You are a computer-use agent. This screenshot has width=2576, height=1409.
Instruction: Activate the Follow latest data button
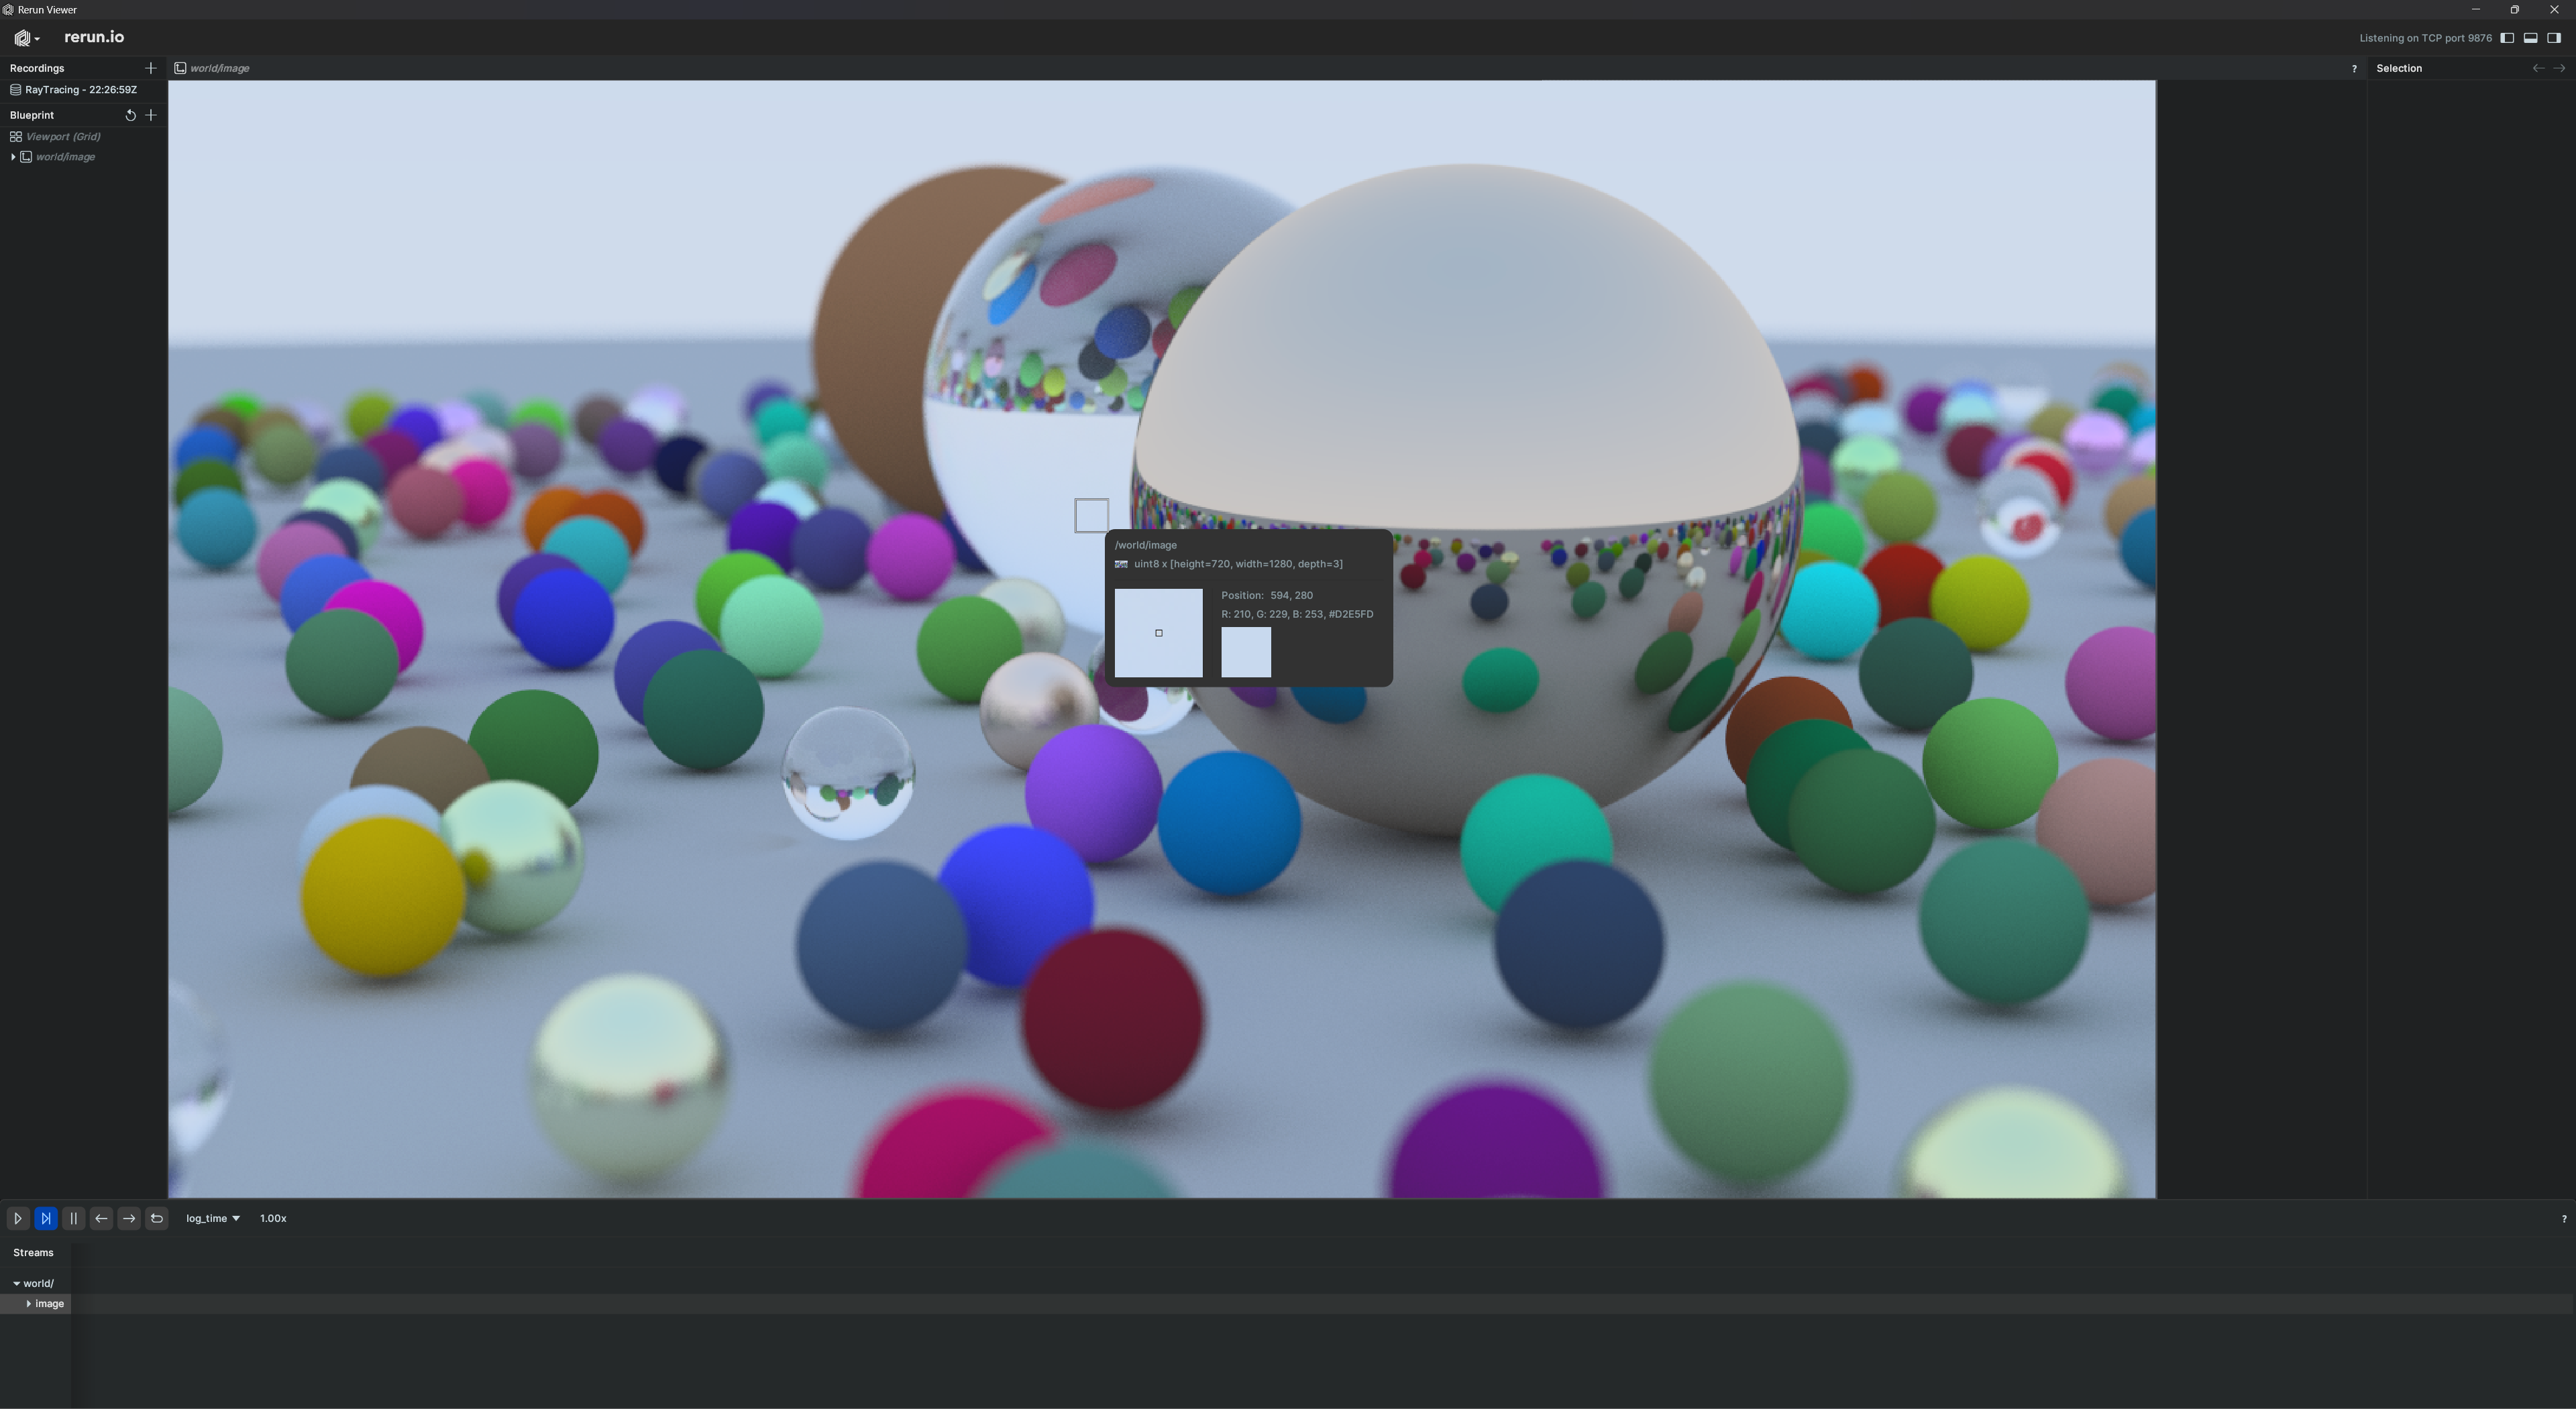tap(45, 1218)
